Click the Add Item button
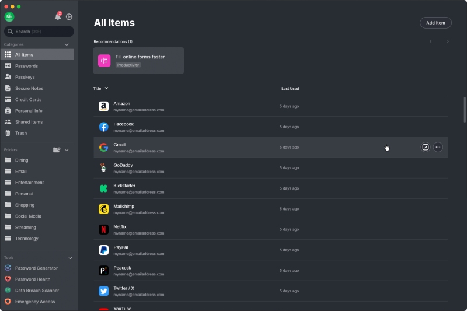Viewport: 467px width, 311px height. [435, 23]
